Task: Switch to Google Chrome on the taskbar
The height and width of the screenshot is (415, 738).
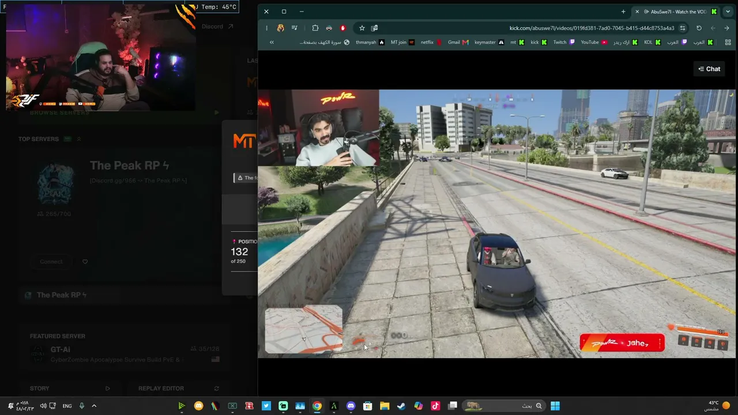Action: coord(317,406)
